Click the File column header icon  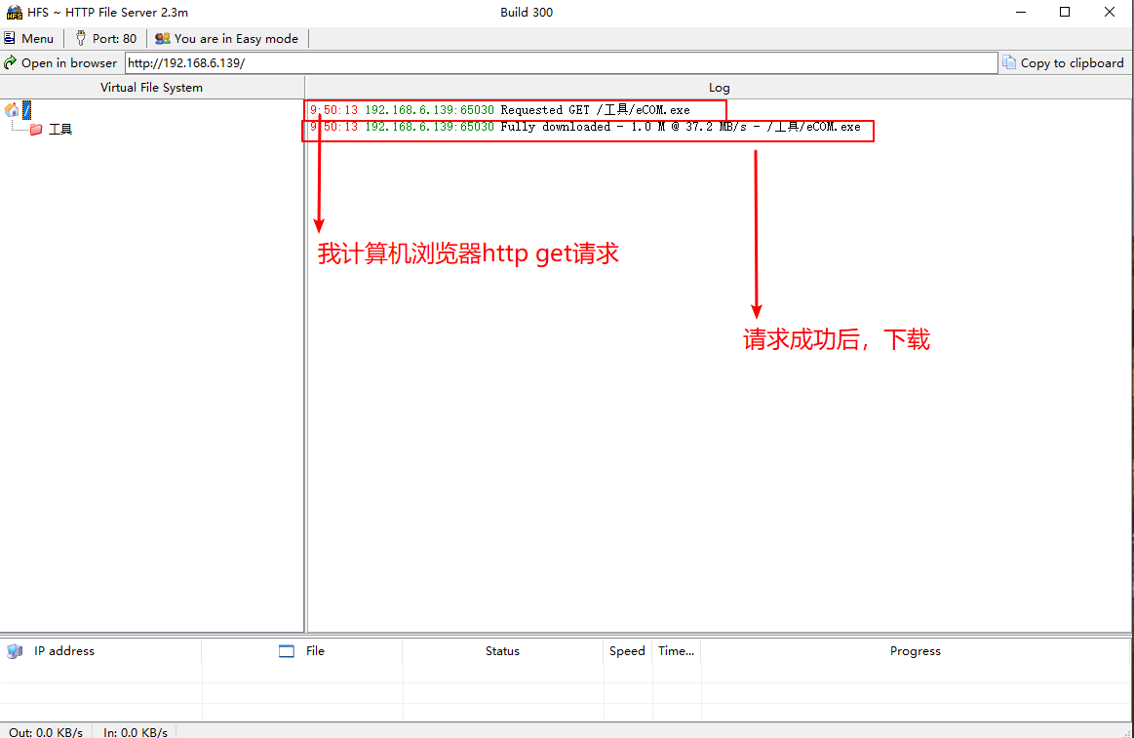click(x=286, y=651)
